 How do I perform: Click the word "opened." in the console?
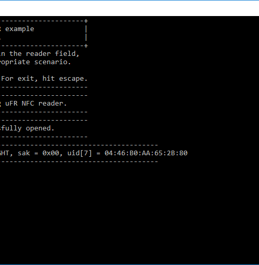[x=40, y=128]
